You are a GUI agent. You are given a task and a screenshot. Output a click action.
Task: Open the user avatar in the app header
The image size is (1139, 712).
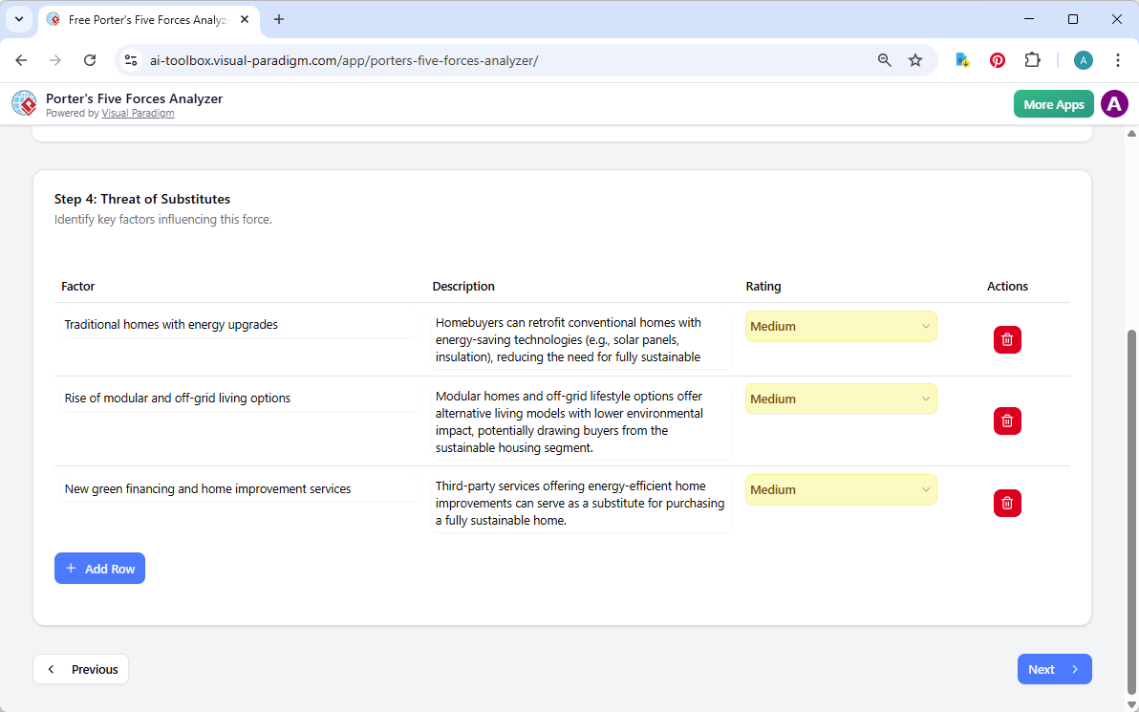1114,103
